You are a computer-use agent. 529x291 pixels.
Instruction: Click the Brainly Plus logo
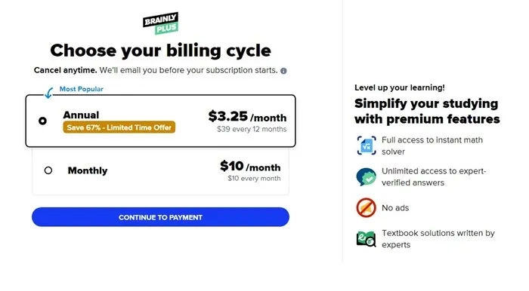(160, 23)
